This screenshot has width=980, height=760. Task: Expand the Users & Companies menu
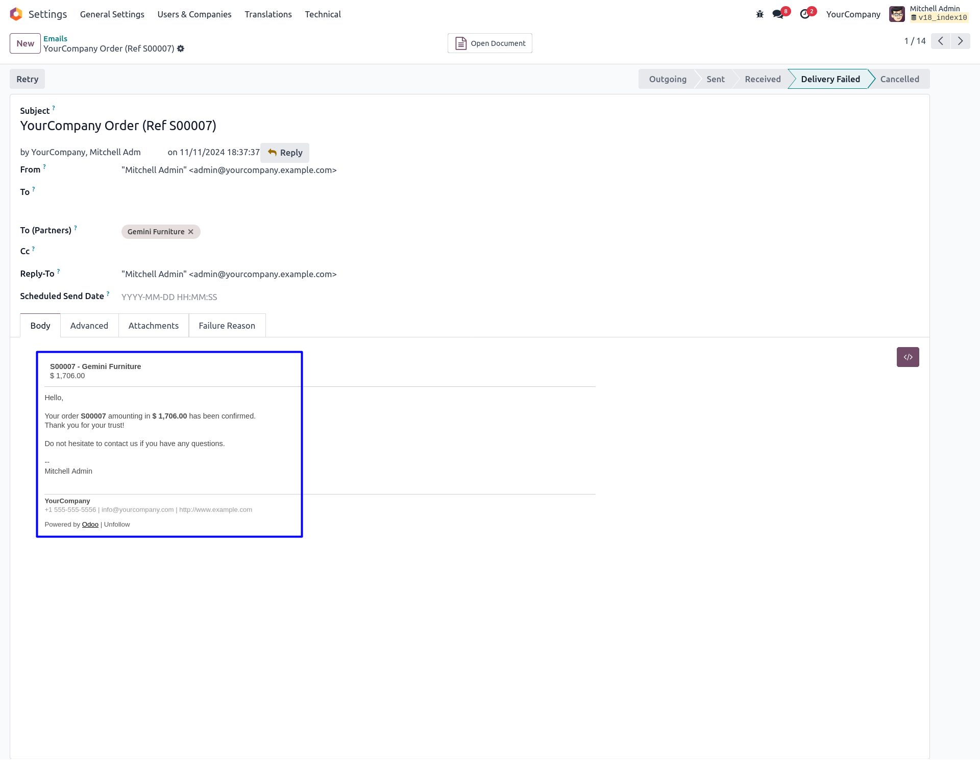pos(194,14)
